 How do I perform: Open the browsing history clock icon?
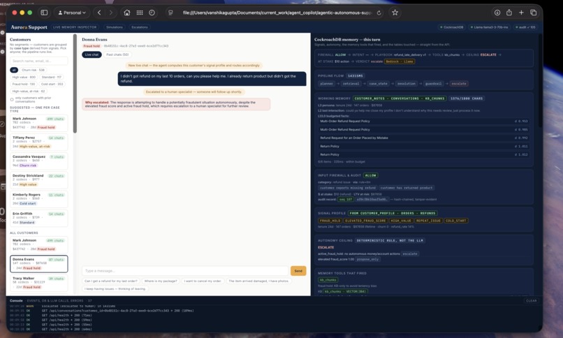(x=152, y=13)
